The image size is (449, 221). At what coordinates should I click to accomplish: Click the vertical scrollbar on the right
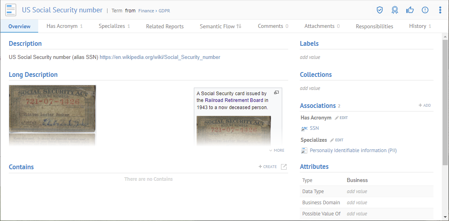(x=445, y=100)
